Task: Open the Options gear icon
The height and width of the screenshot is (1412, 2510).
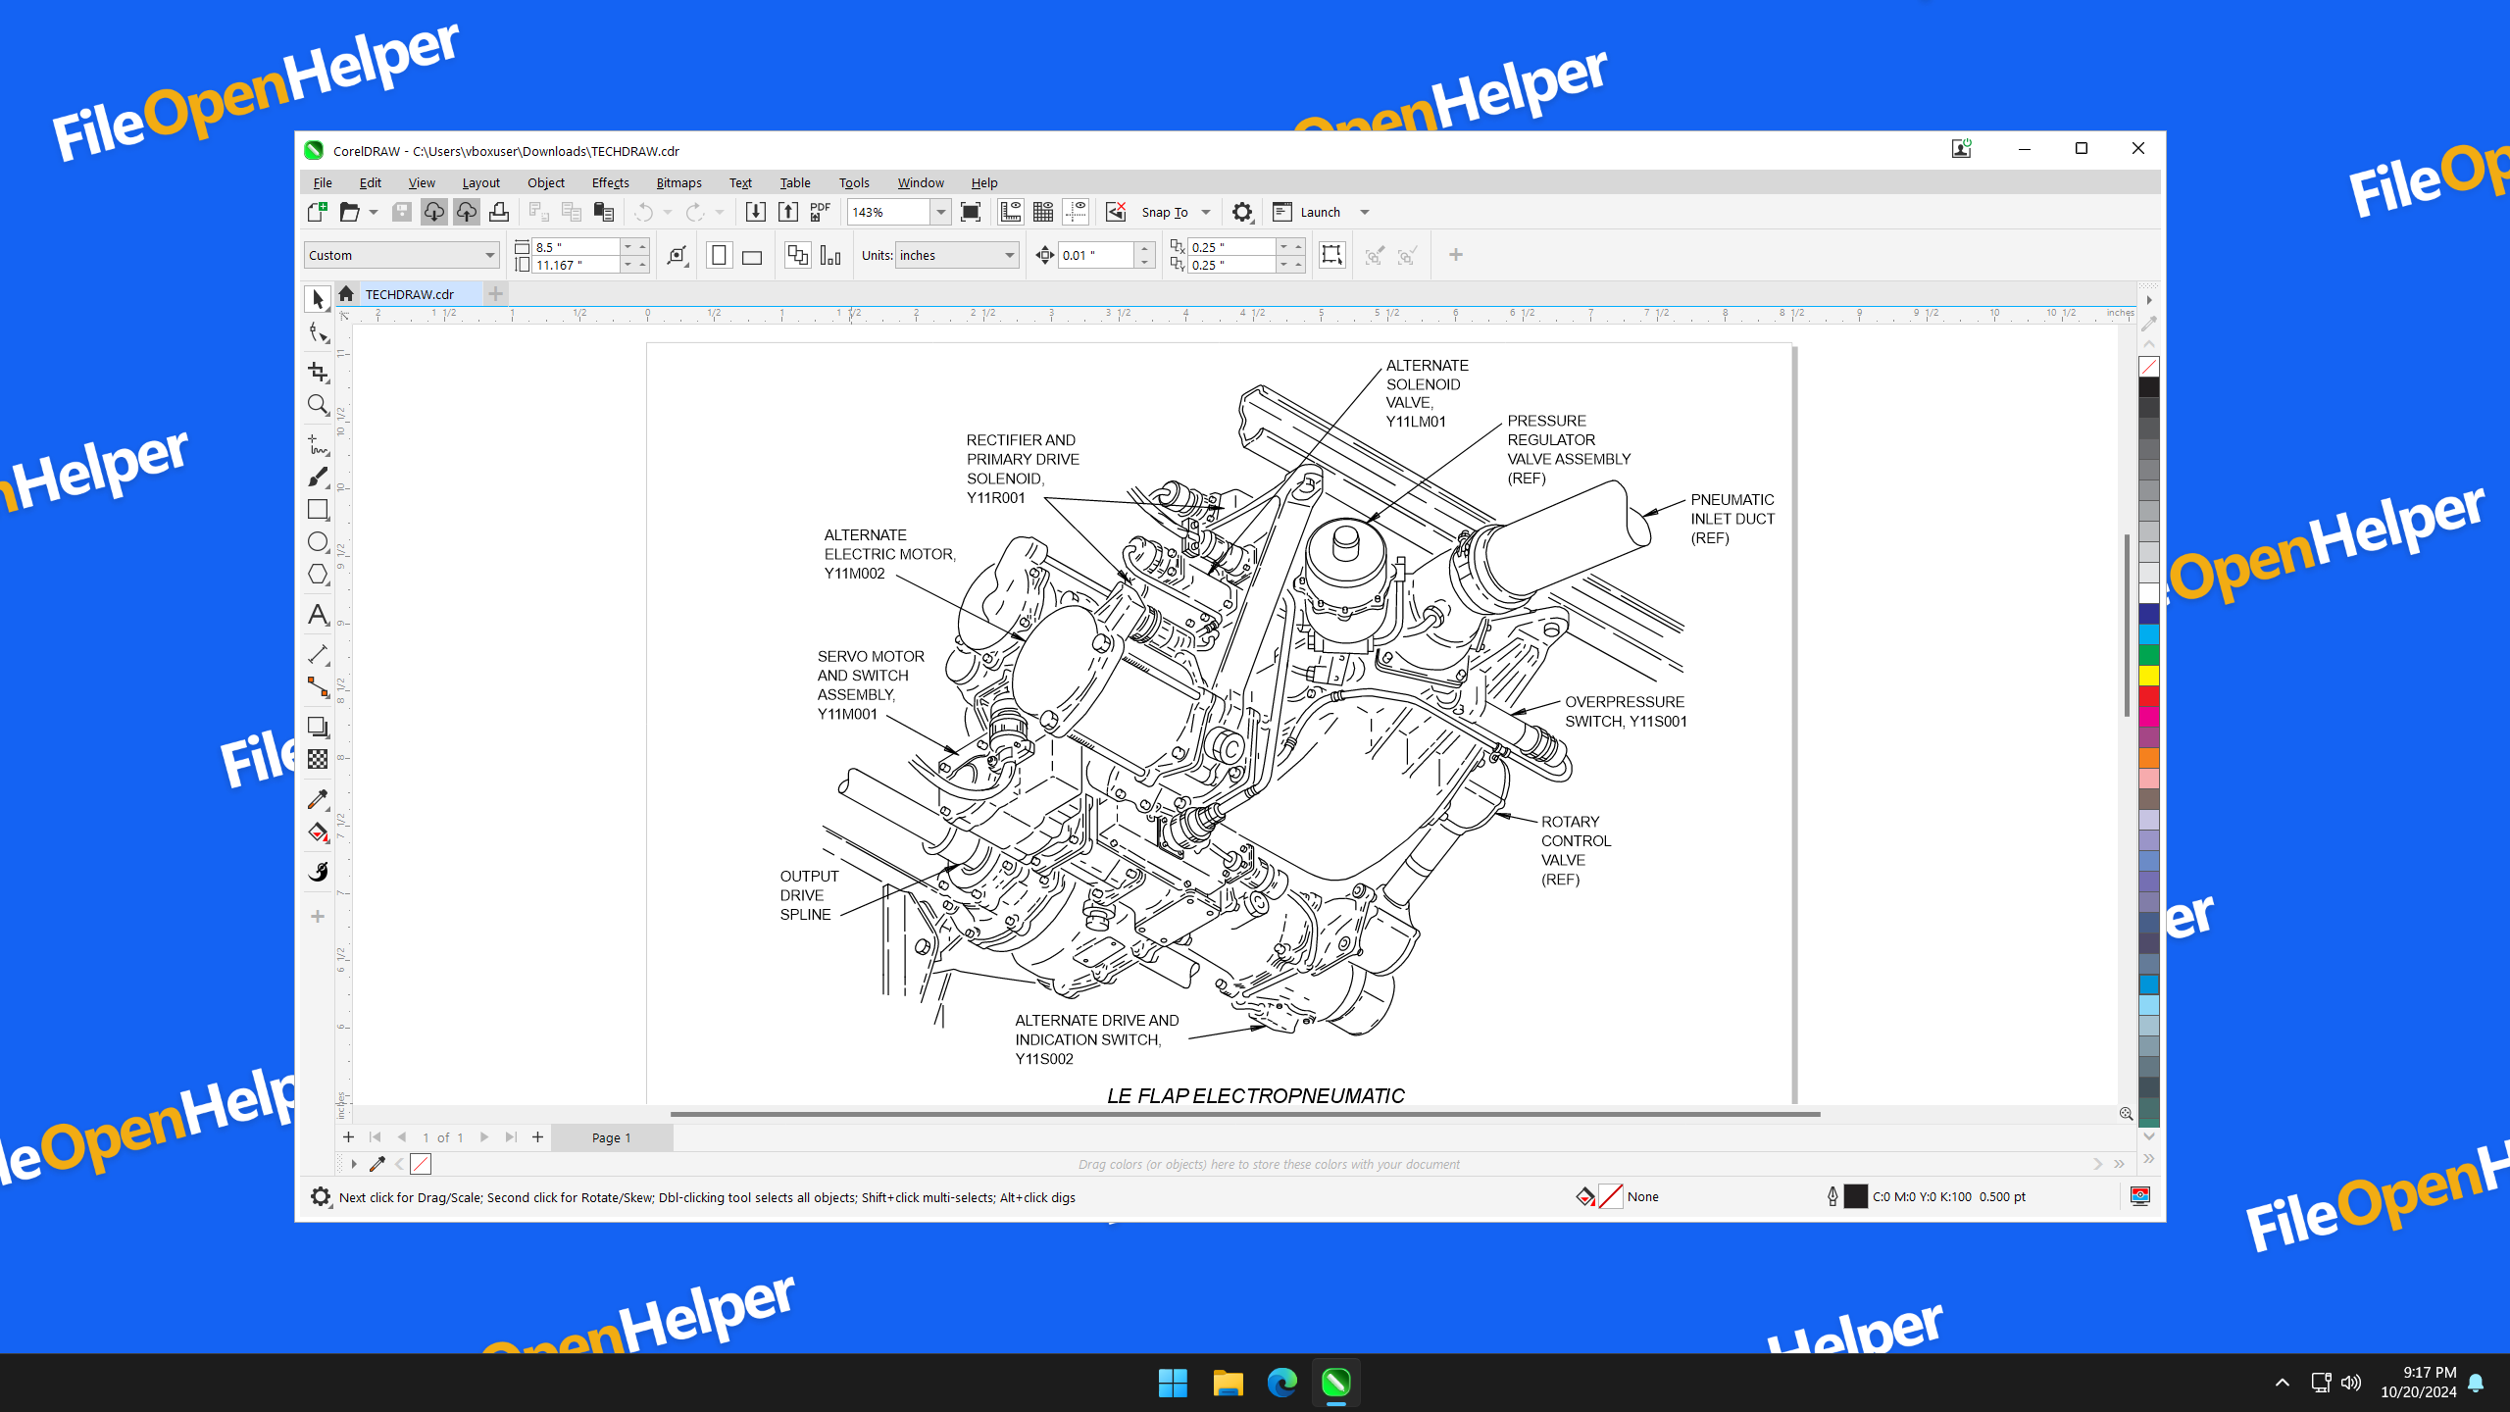Action: tap(1241, 212)
